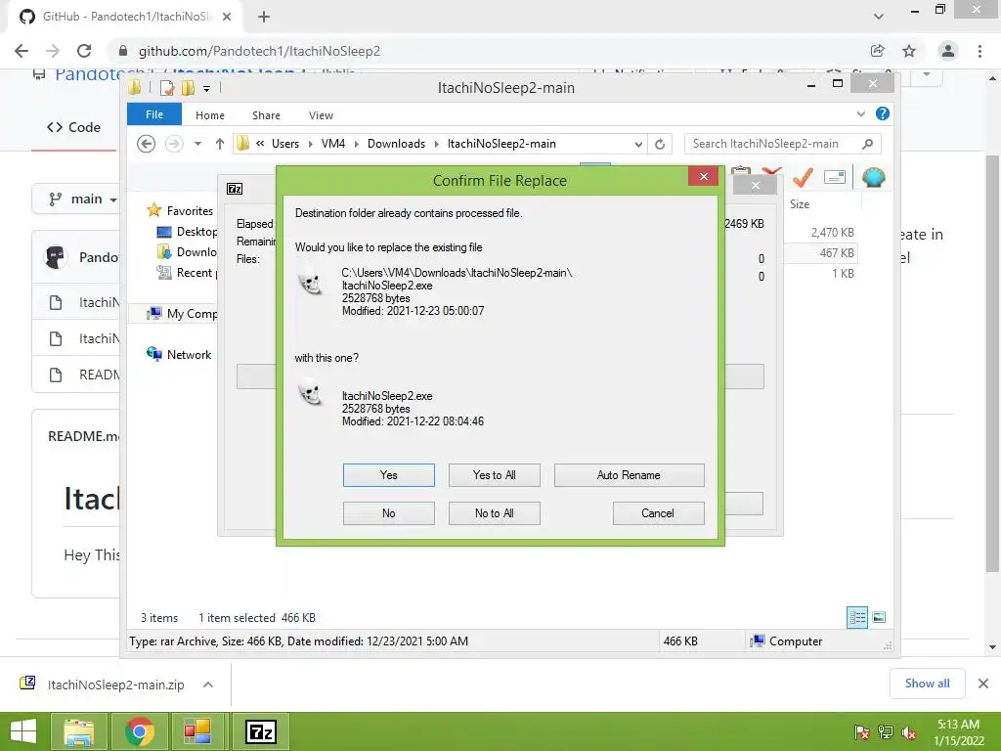1001x751 pixels.
Task: Open the File tab in Explorer
Action: pos(153,114)
